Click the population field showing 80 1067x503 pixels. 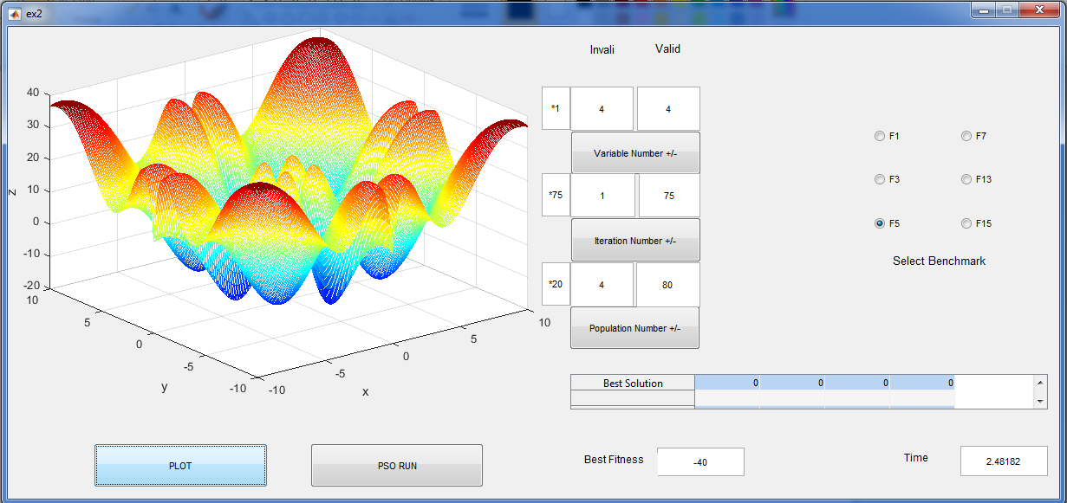pos(667,285)
